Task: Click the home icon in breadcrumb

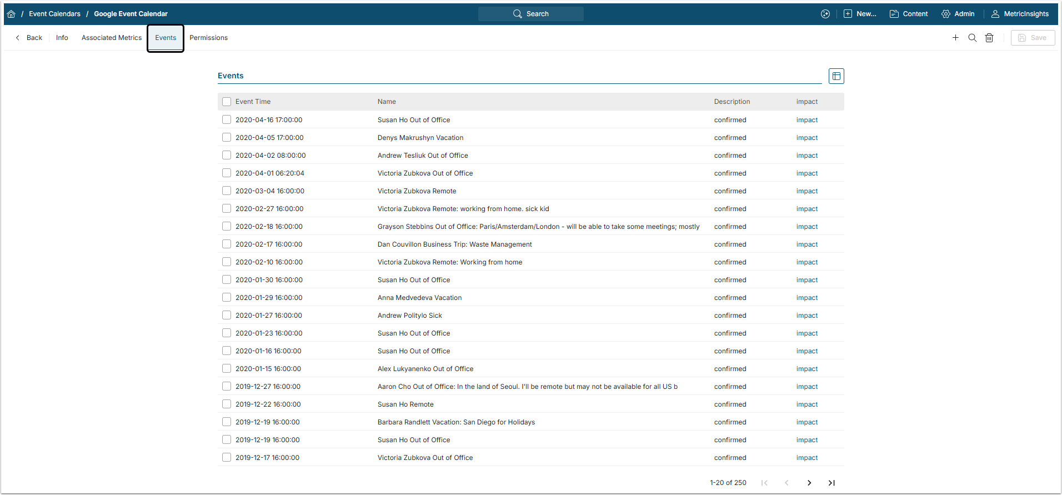Action: coord(11,14)
